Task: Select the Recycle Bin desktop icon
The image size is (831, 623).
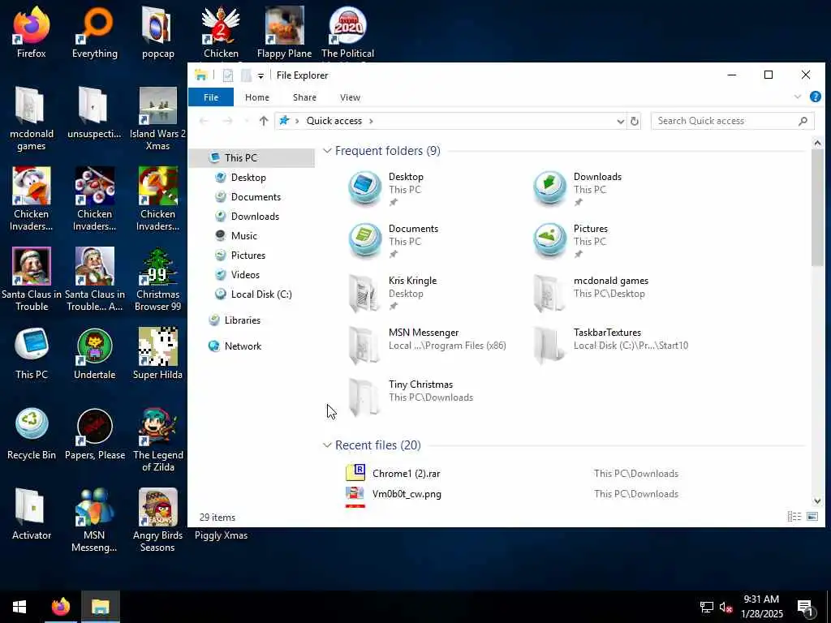Action: [x=32, y=435]
